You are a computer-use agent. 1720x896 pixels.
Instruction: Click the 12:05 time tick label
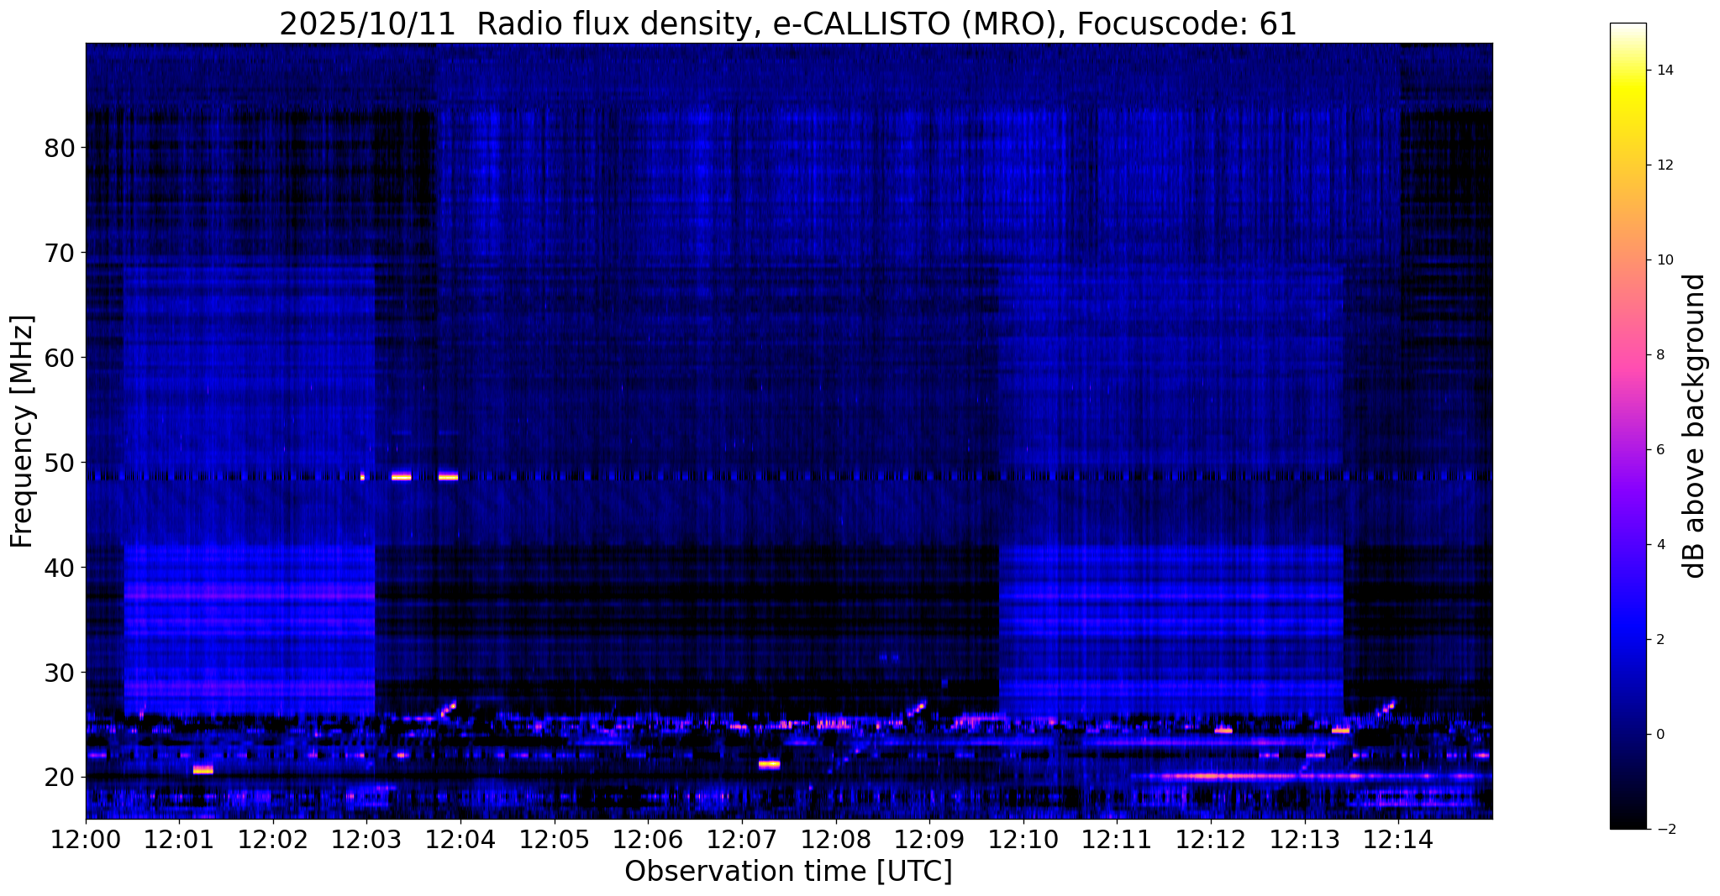click(555, 840)
